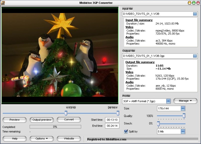Click the Mobirise app icon in title bar
The width and height of the screenshot is (201, 144).
pos(3,3)
